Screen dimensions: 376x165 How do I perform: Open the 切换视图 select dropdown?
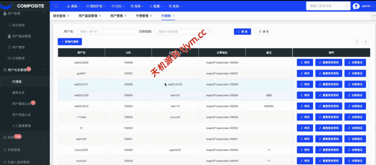[184, 32]
